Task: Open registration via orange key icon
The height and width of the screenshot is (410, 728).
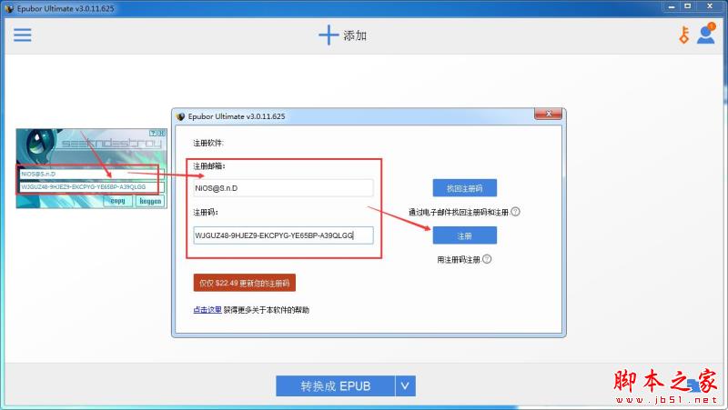Action: [x=684, y=35]
